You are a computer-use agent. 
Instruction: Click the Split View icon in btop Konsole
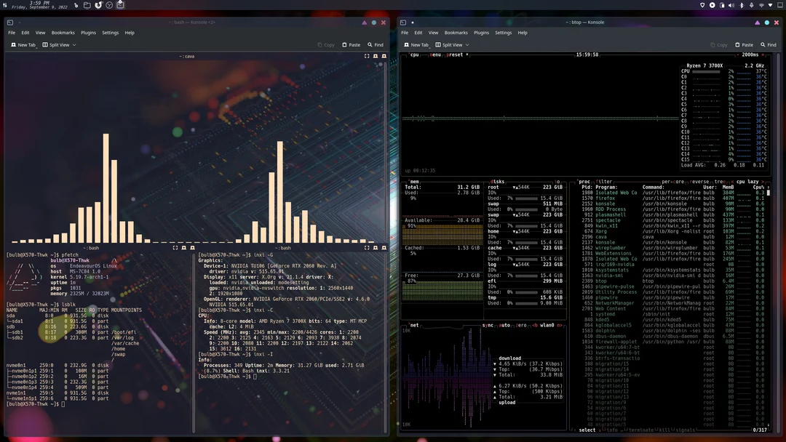coord(438,44)
